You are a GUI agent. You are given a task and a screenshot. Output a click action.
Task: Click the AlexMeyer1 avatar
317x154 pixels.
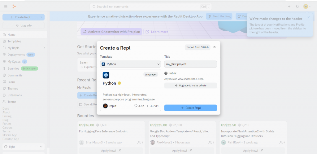(x=153, y=143)
